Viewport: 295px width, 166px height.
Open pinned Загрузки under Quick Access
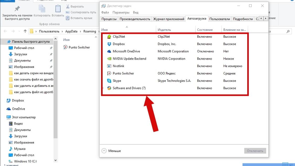click(x=18, y=54)
